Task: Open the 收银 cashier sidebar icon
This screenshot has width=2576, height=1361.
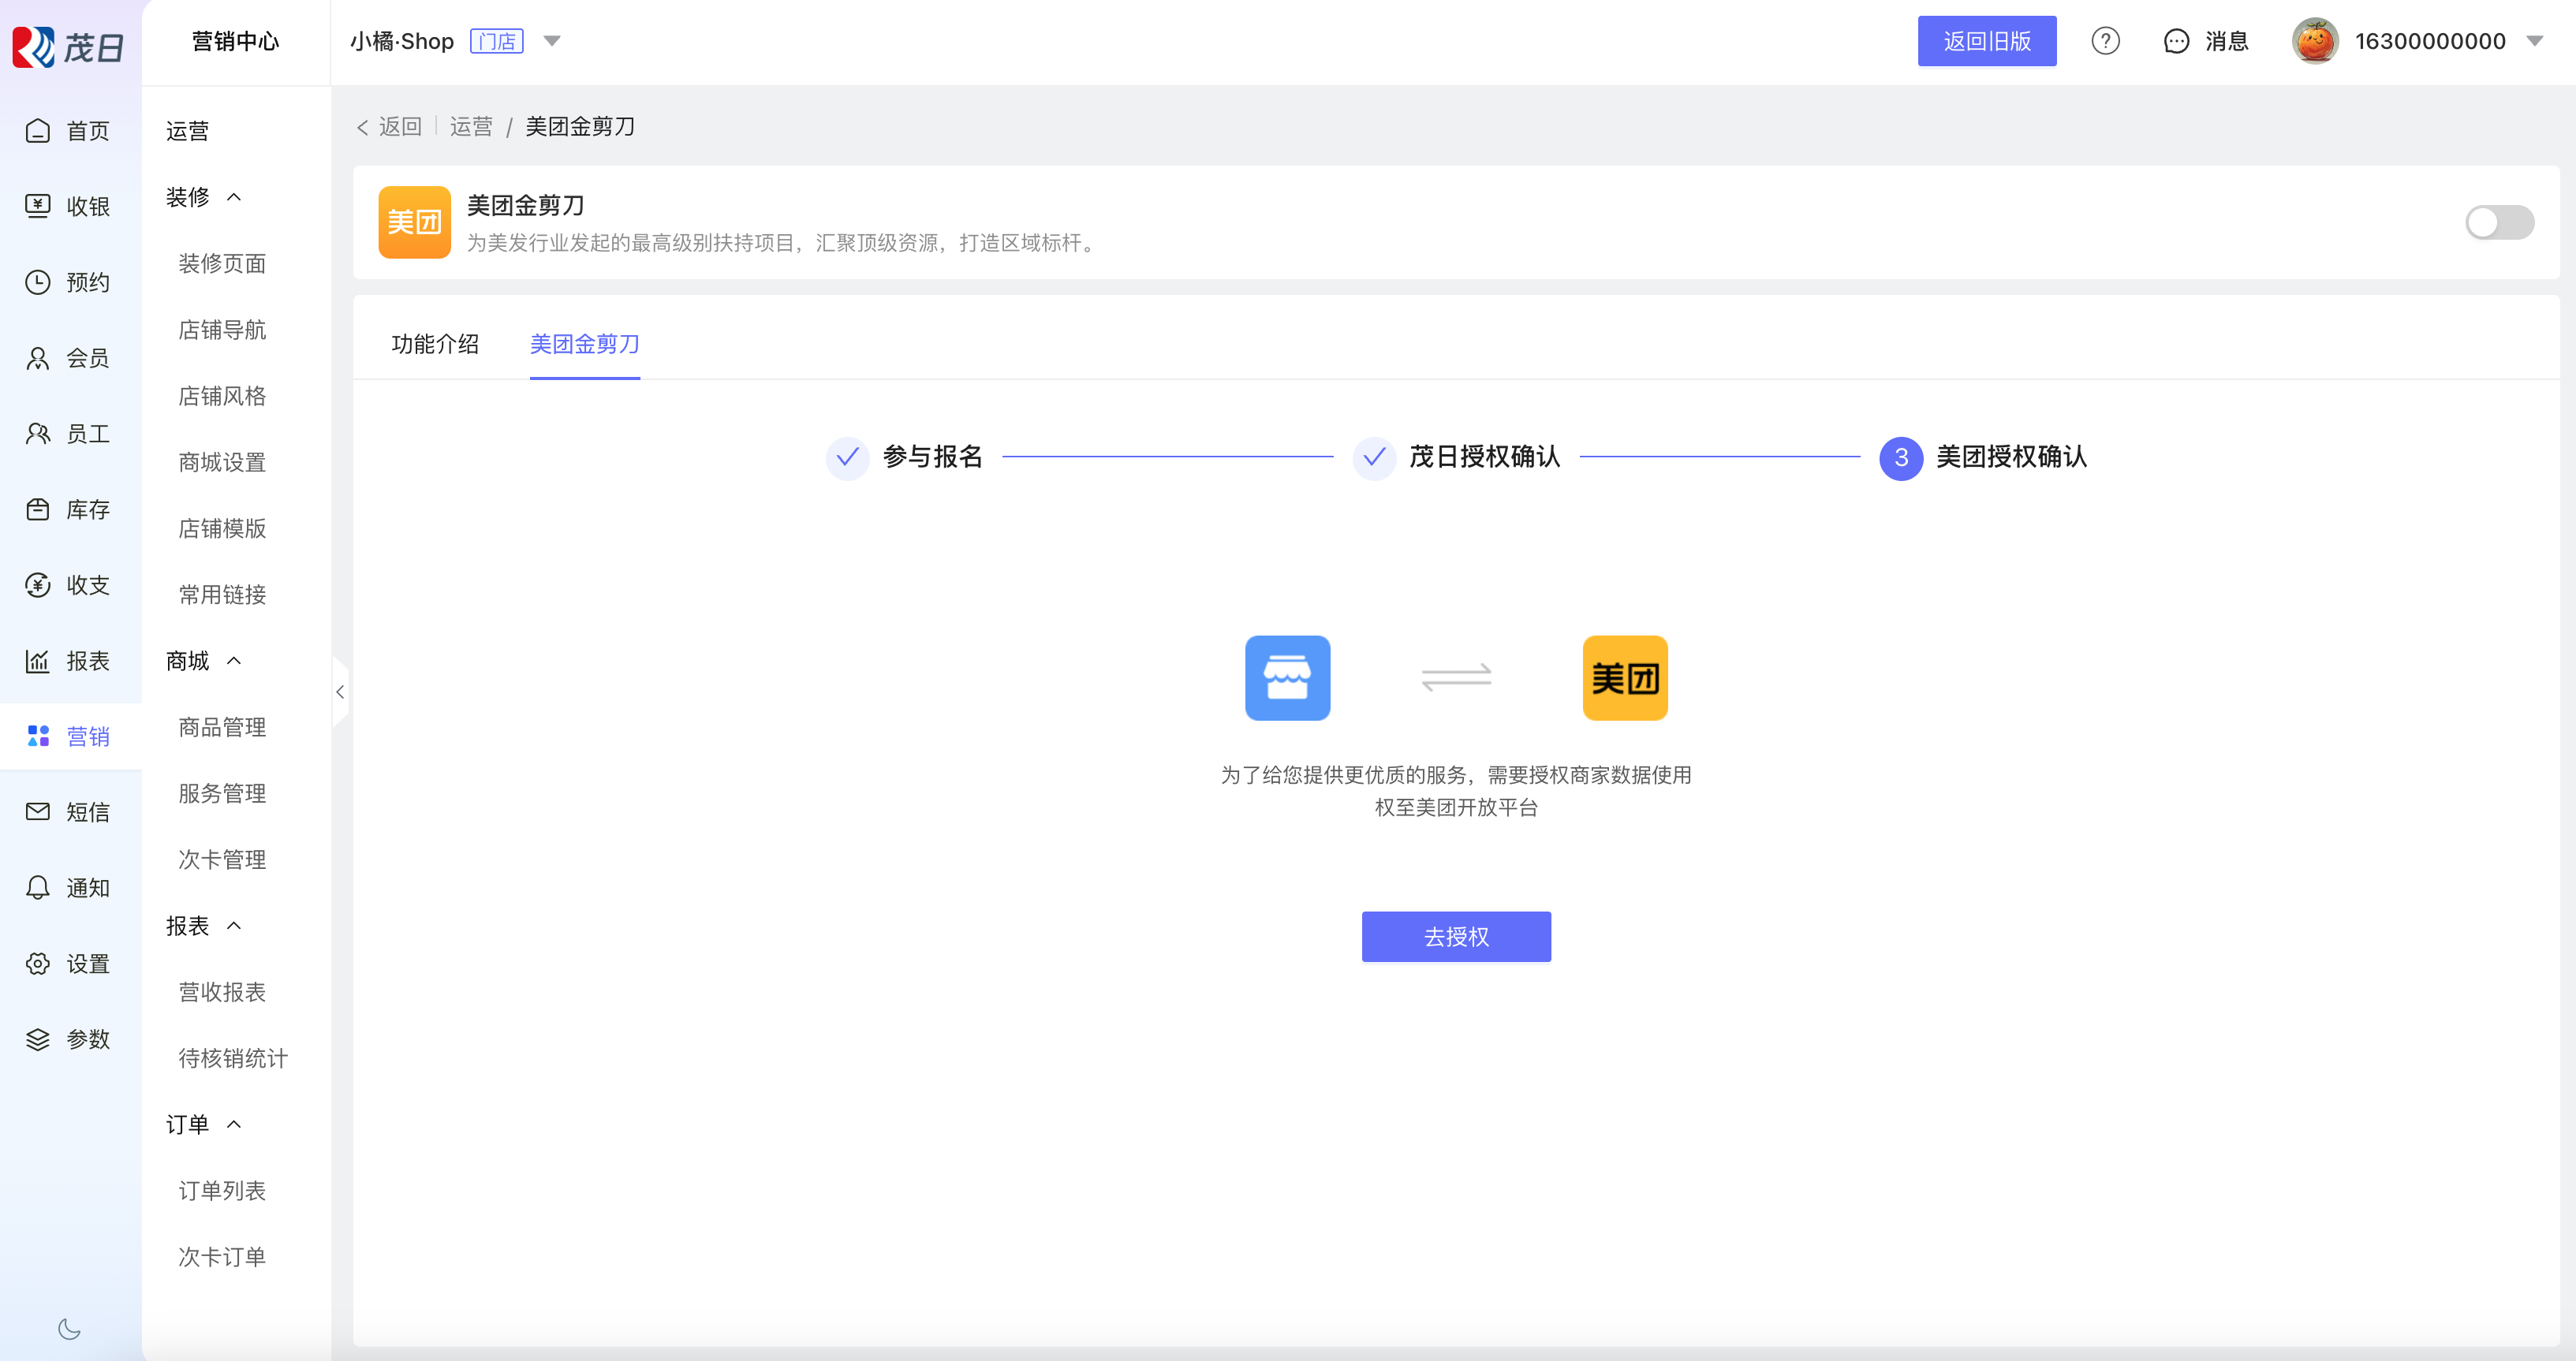Action: pos(38,206)
